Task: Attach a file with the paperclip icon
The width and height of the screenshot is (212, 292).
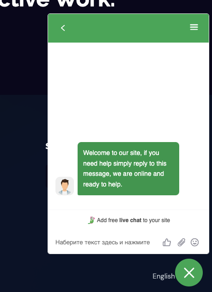Action: (182, 242)
